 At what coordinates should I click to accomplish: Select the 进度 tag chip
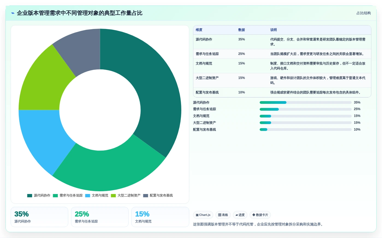(240, 215)
